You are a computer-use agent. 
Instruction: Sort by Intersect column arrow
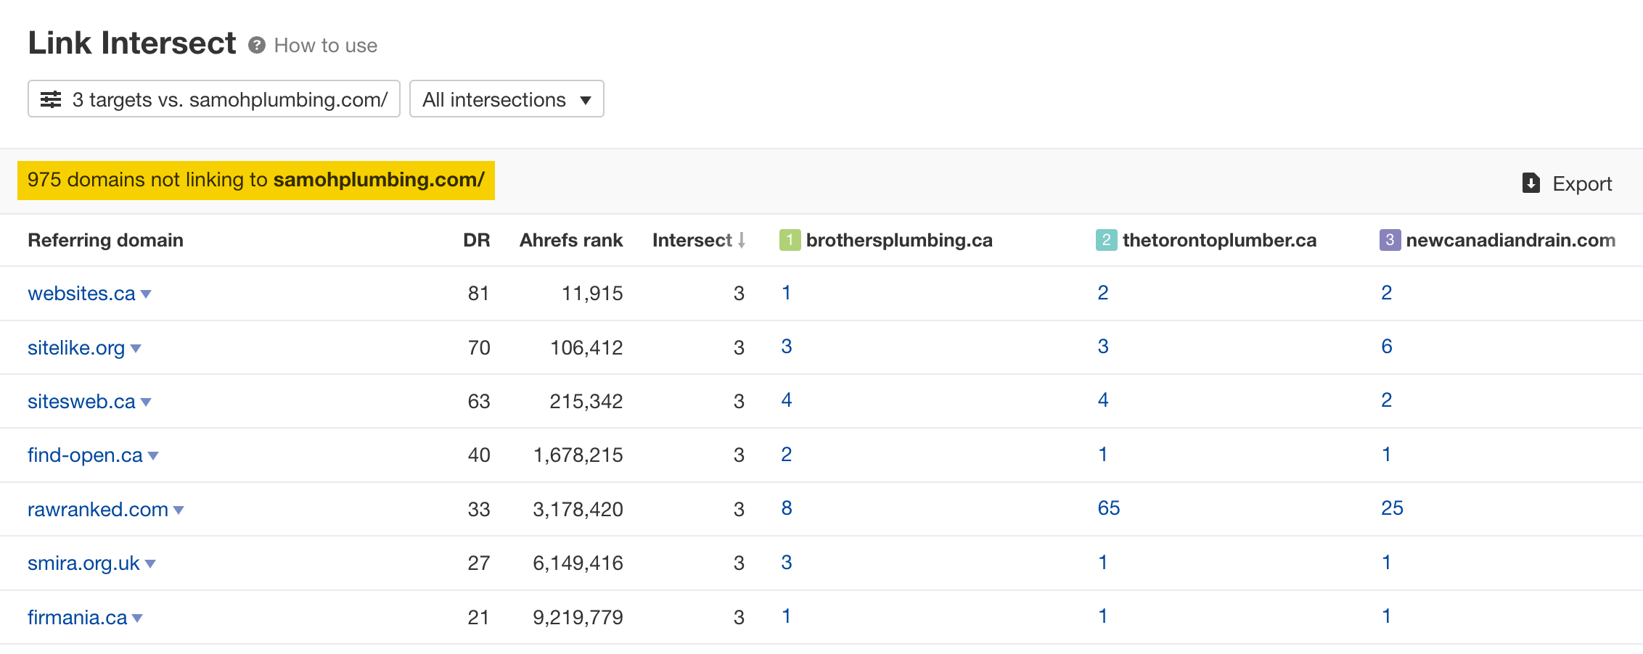(742, 240)
